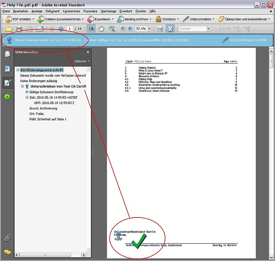This screenshot has width=275, height=261.
Task: Open the Fenster menu
Action: (141, 11)
